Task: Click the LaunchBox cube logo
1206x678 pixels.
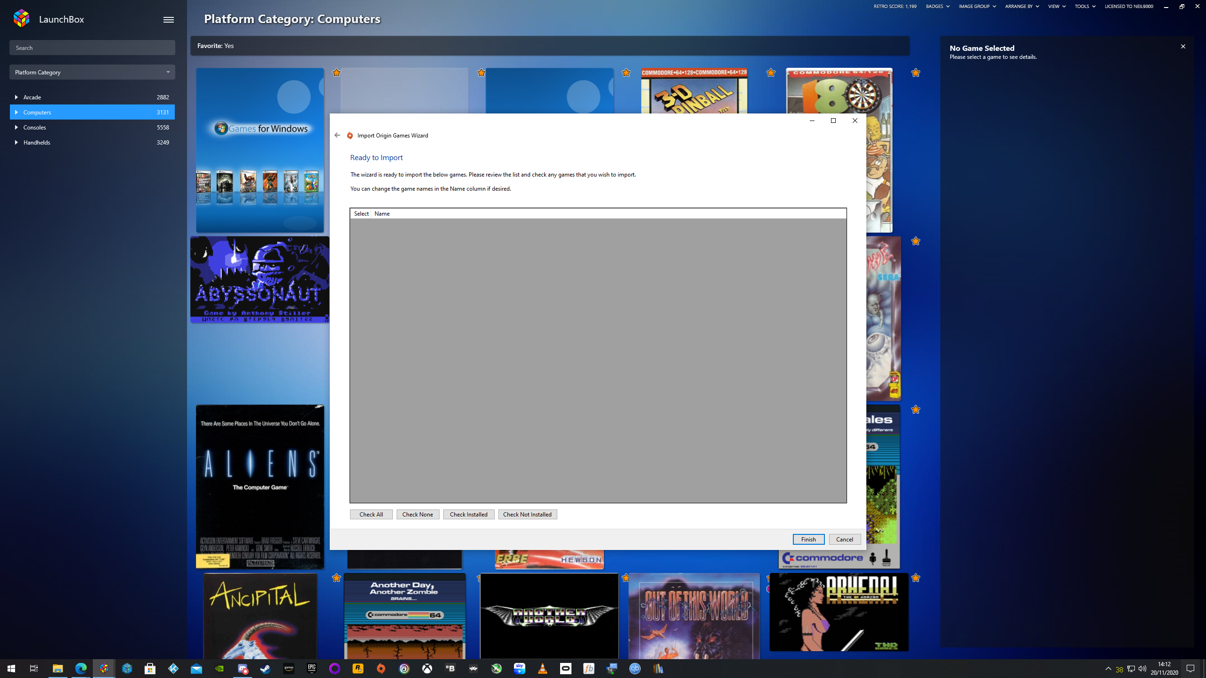Action: pos(21,19)
